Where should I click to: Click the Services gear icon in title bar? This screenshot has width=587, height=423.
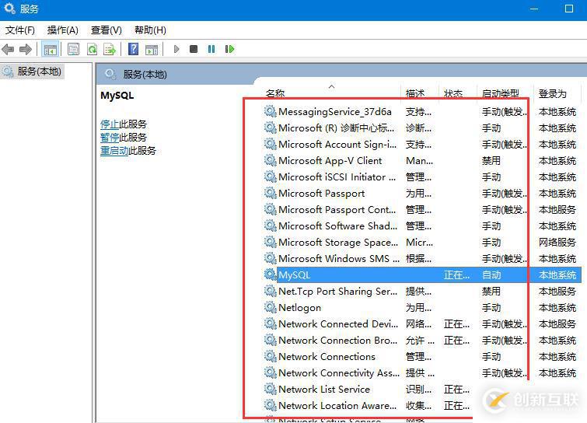[9, 8]
